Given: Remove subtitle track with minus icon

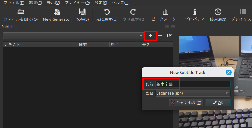Looking at the screenshot, I should pos(160,36).
